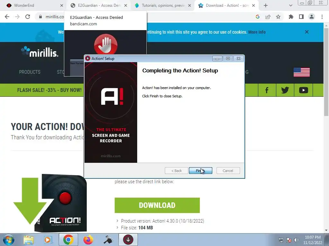This screenshot has height=246, width=329.
Task: Open the mirillis Facebook page icon
Action: pos(267,90)
